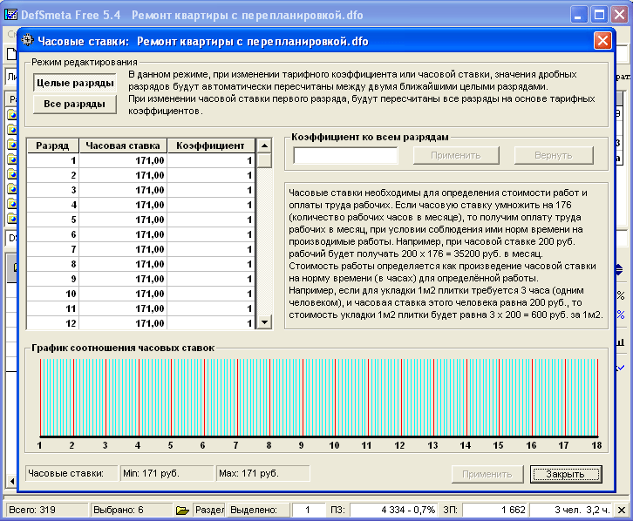Click the folder icon in the status bar

pyautogui.click(x=182, y=510)
